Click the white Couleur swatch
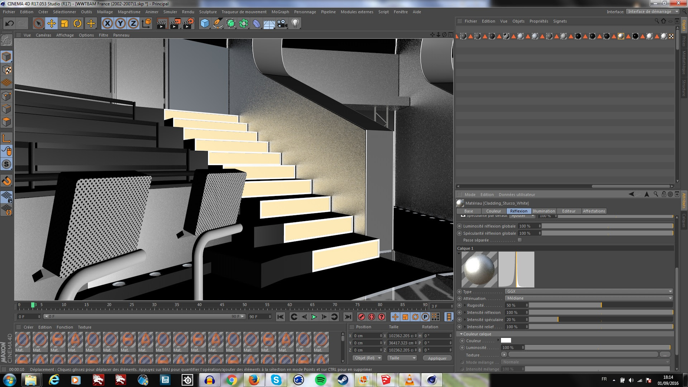 [x=506, y=340]
